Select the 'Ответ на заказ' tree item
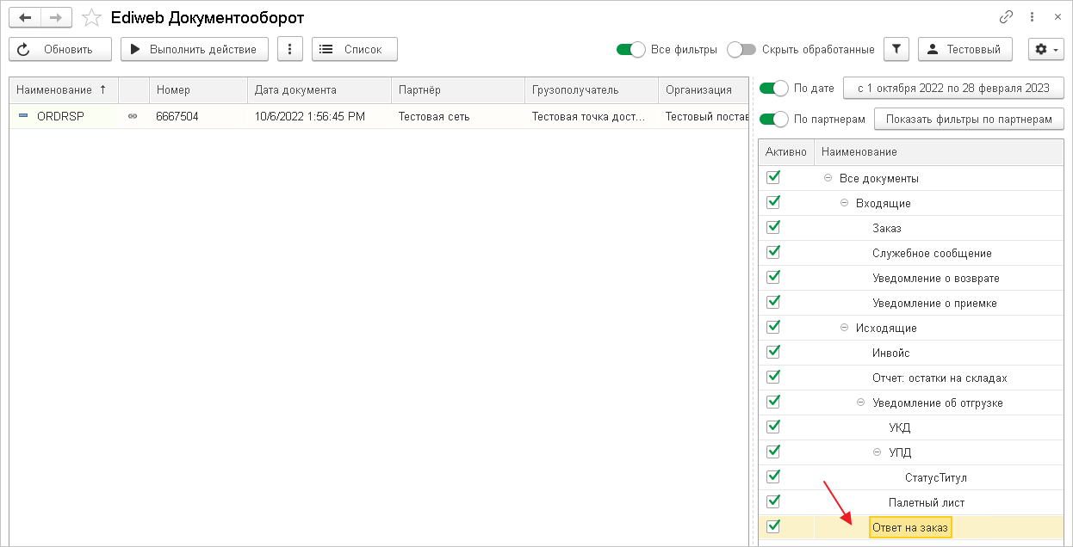Image resolution: width=1073 pixels, height=547 pixels. pos(910,527)
